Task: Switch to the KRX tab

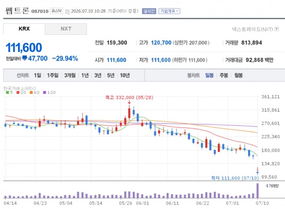Action: click(24, 29)
